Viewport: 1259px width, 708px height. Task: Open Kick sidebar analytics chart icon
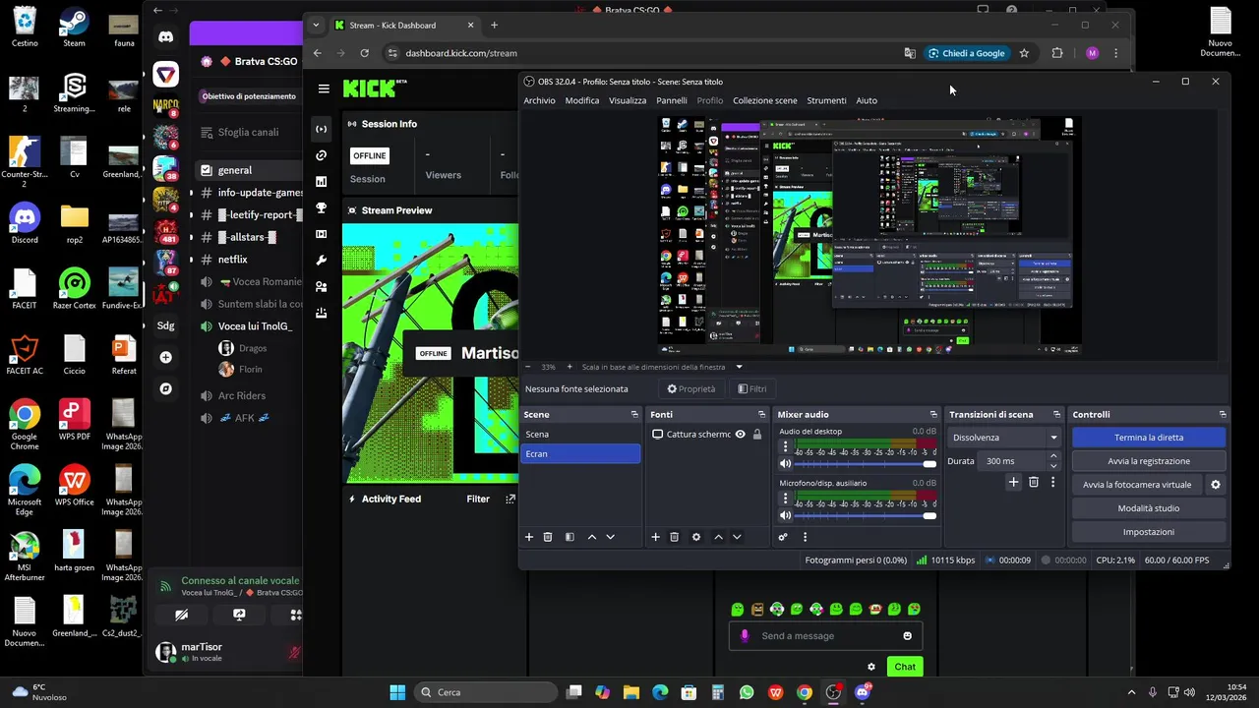[x=321, y=182]
